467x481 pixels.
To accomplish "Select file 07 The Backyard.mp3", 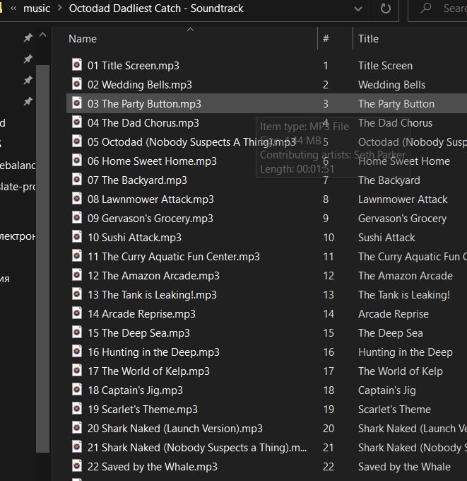I will click(137, 180).
